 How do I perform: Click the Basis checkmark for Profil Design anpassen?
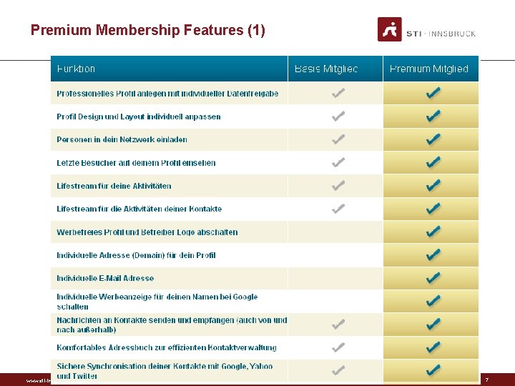coord(338,117)
